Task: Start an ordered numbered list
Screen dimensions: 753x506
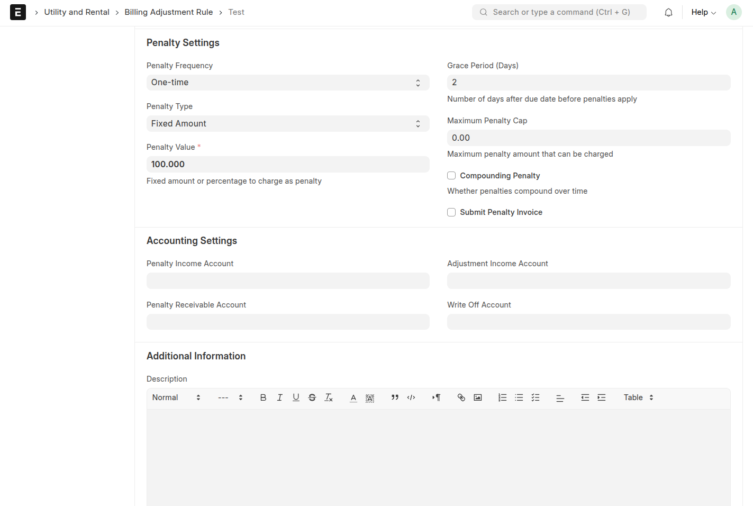Action: pyautogui.click(x=503, y=397)
